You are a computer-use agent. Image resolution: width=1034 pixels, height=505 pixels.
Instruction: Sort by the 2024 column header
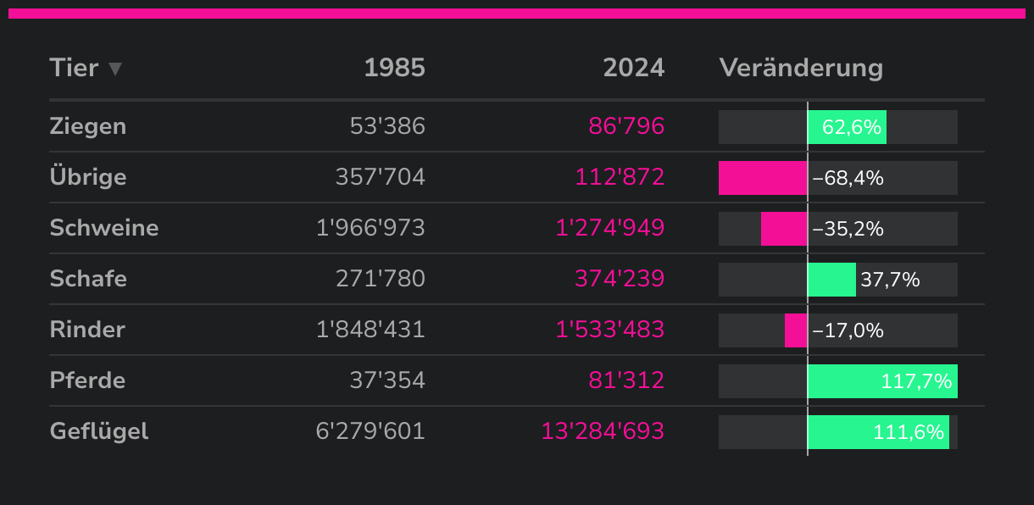click(633, 68)
